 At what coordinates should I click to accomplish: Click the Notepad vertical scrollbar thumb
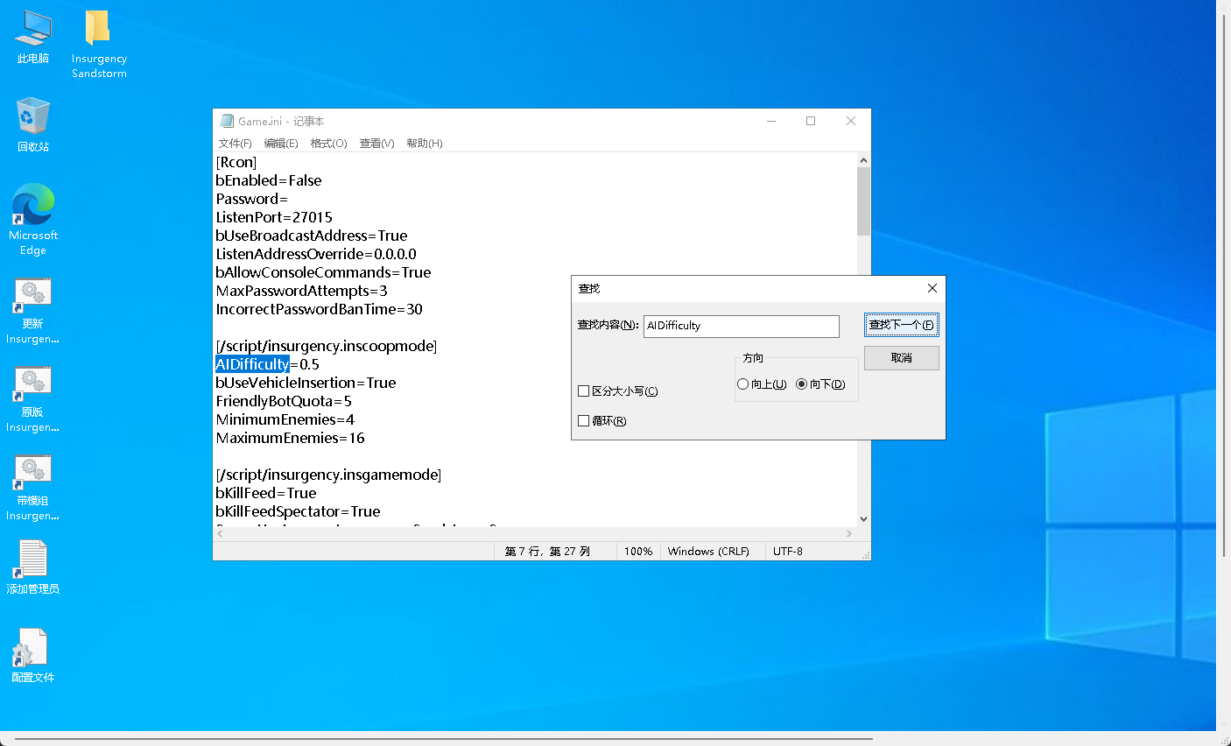click(x=863, y=201)
